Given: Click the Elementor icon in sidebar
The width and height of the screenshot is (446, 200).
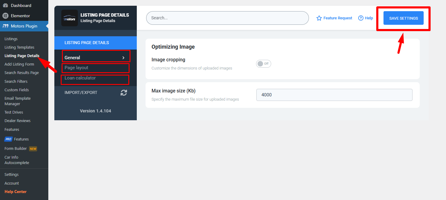Looking at the screenshot, I should (5, 16).
